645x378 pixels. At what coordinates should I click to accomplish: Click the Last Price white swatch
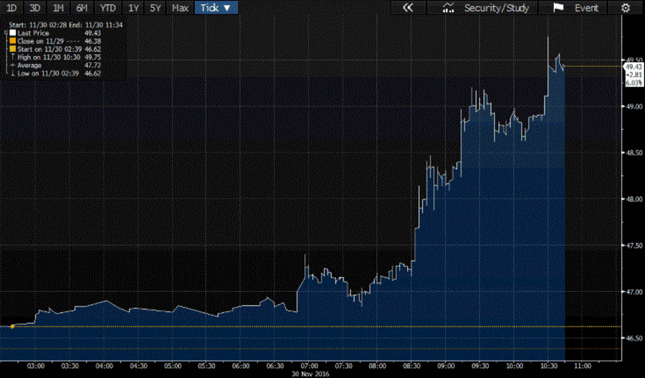12,33
